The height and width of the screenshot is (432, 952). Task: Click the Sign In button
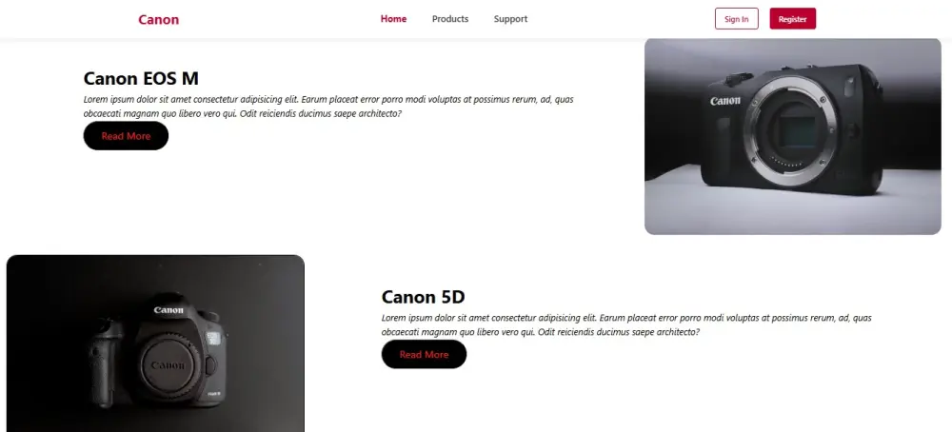(737, 19)
